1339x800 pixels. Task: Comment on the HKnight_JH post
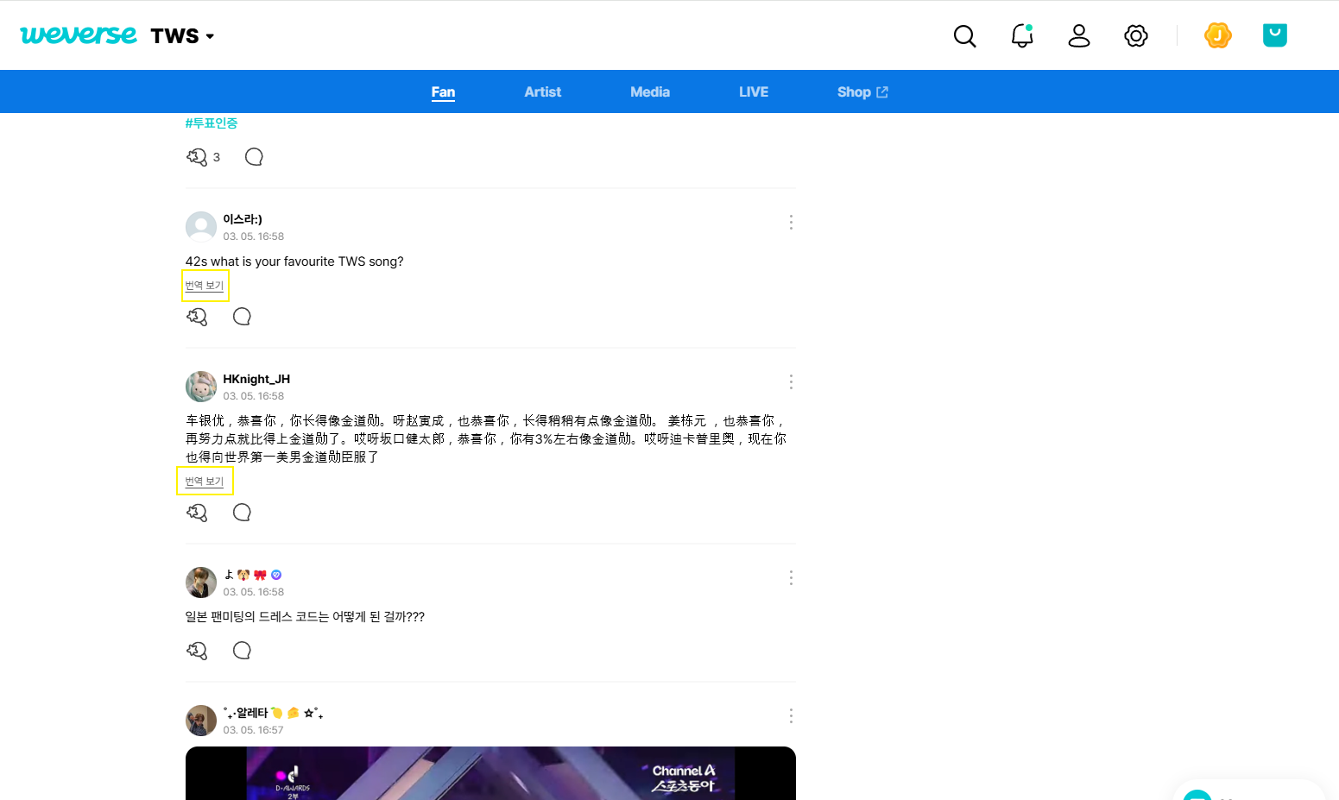tap(242, 513)
